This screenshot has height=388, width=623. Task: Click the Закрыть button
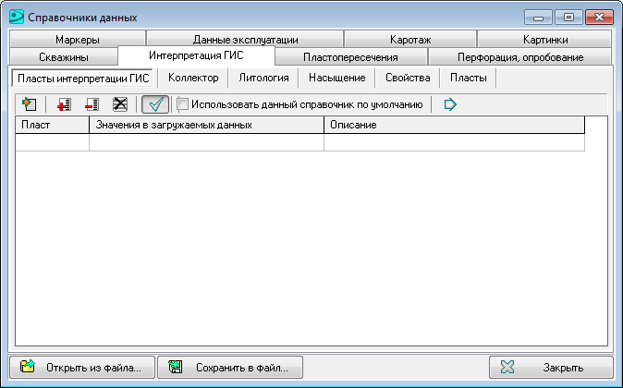(x=551, y=367)
